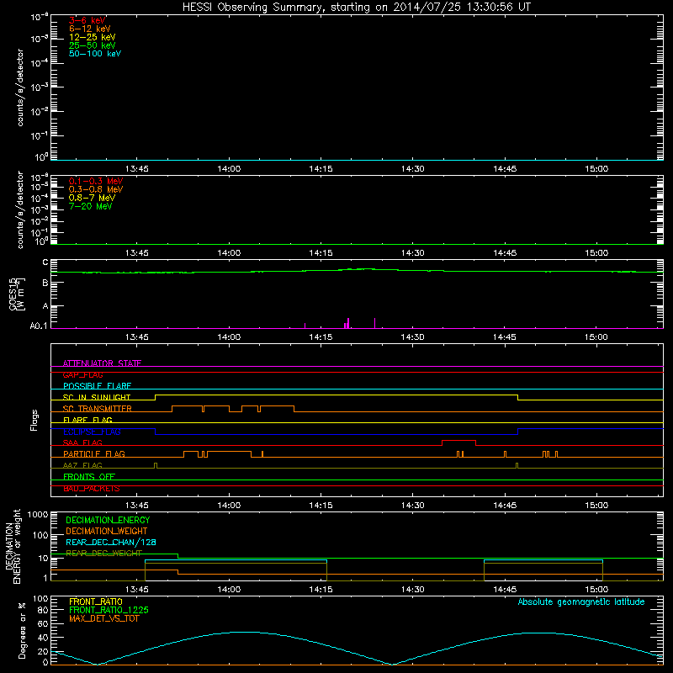673x673 pixels.
Task: Select the red 3-6 keV legend label
Action: click(x=87, y=20)
